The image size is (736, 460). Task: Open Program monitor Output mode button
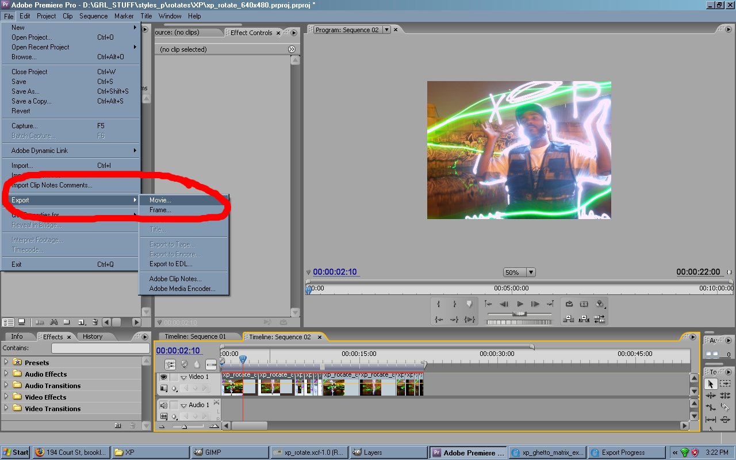[600, 304]
